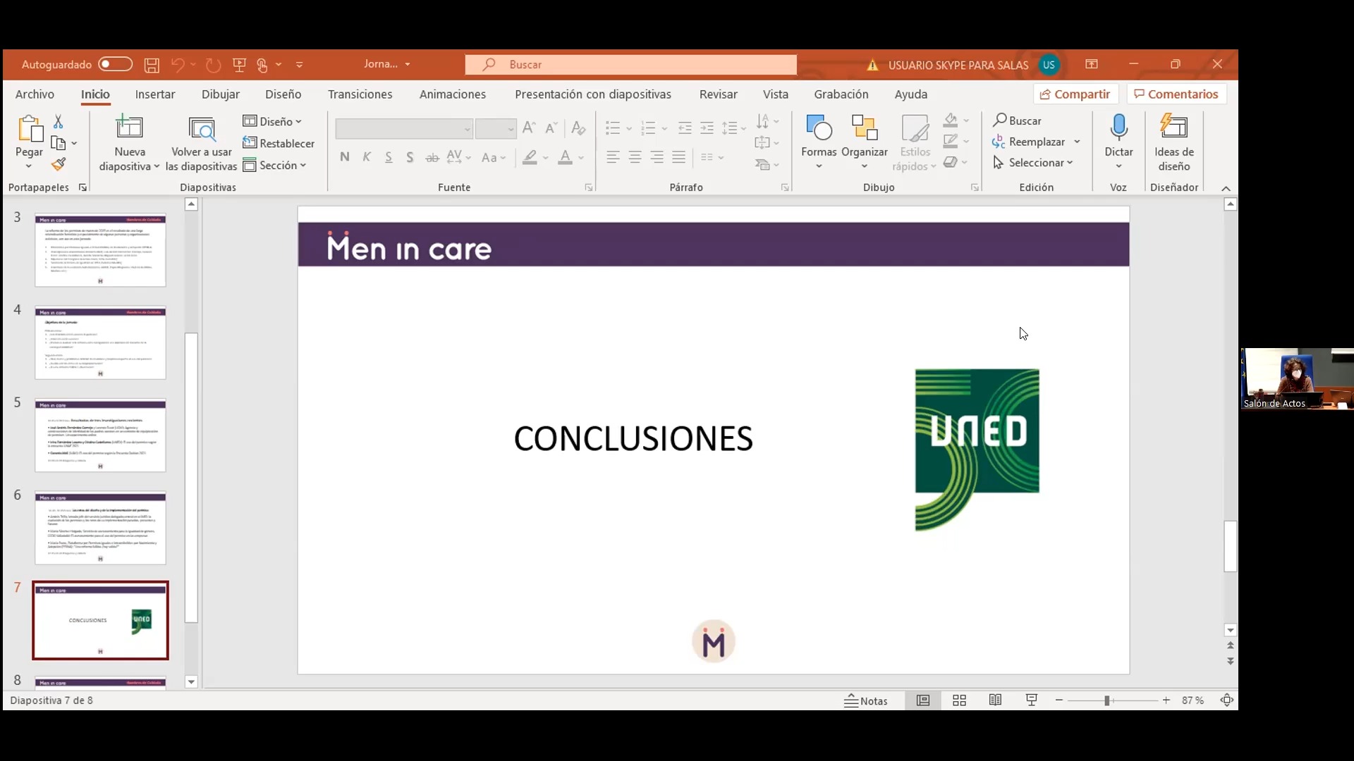1354x761 pixels.
Task: Toggle center text alignment
Action: [635, 157]
